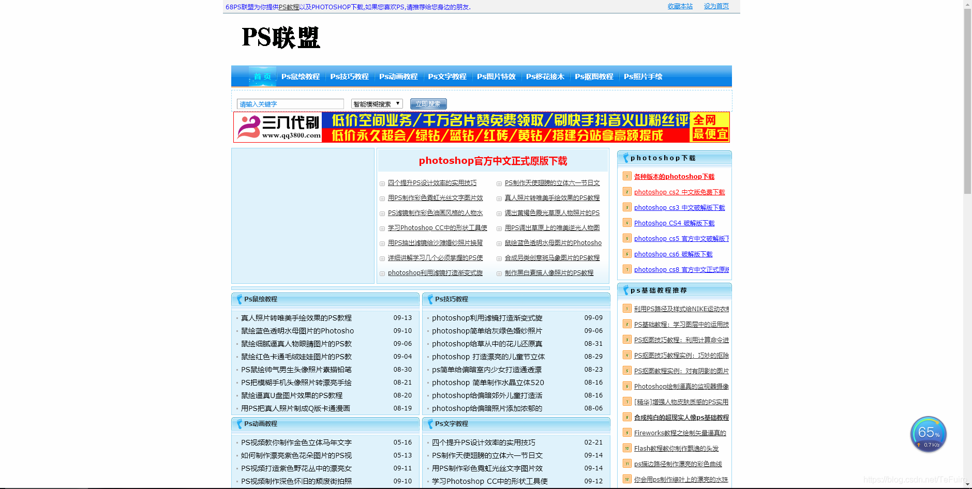Click the number 1 icon beside 利用PS路径及样式给NIKE运动衣
Viewport: 972px width, 489px height.
627,309
